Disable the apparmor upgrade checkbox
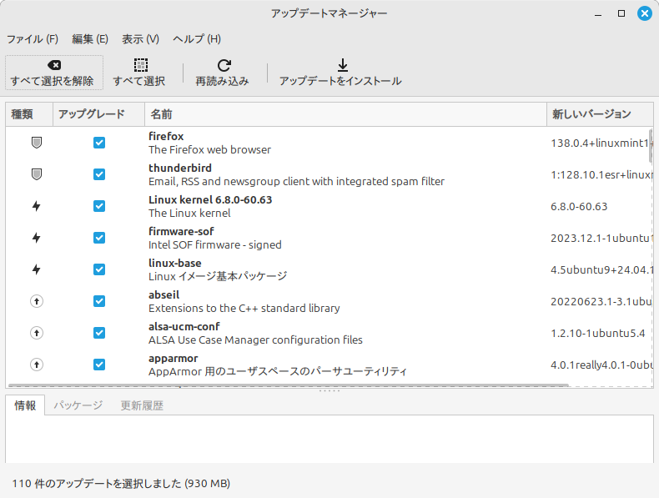659x498 pixels. [99, 365]
